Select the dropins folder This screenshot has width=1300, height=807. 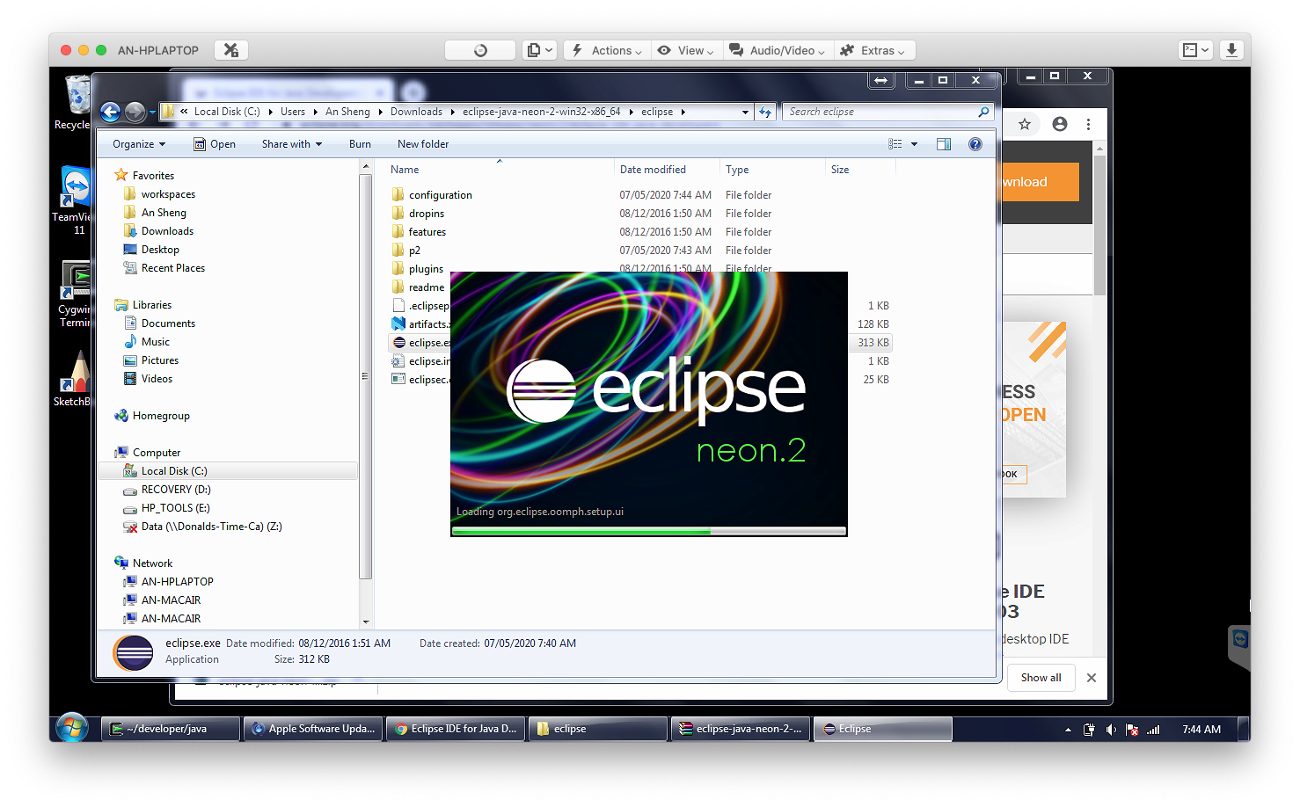[426, 214]
